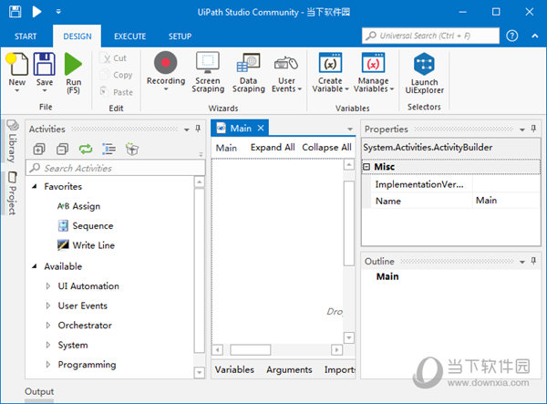The width and height of the screenshot is (547, 404).
Task: Collapse the Available tree node
Action: [35, 266]
